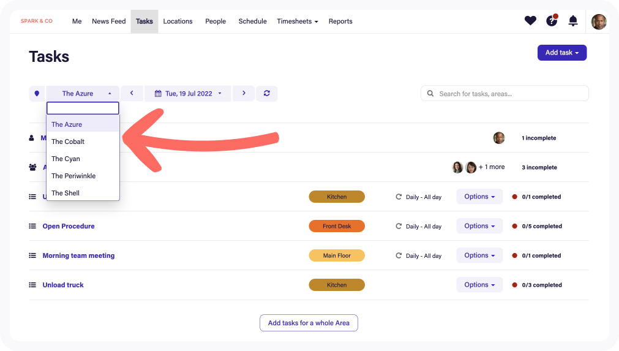Click the 3 incomplete status text
Viewport: 619px width, 351px height.
coord(539,167)
